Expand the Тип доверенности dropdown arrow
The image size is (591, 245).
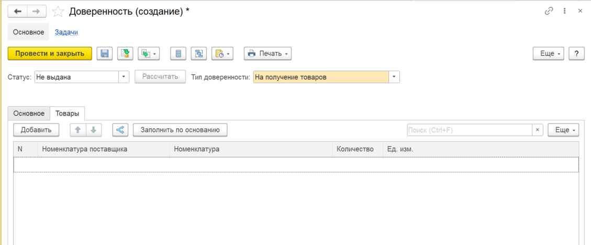tap(394, 77)
